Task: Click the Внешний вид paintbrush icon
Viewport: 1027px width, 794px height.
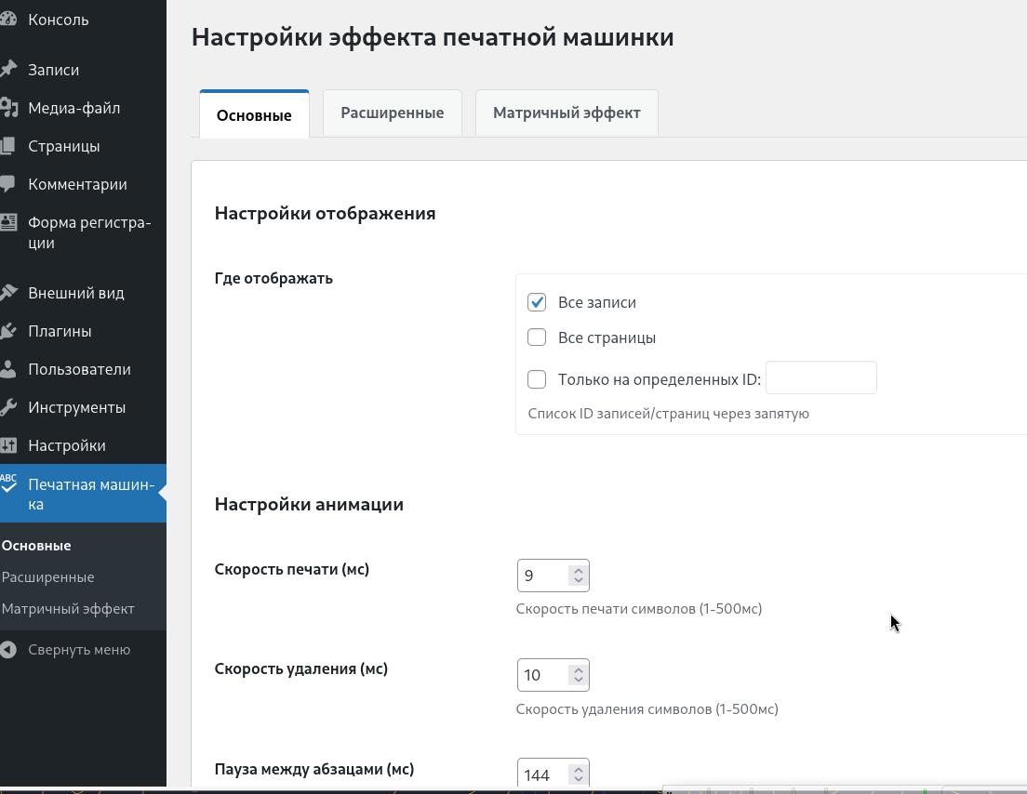Action: (8, 293)
